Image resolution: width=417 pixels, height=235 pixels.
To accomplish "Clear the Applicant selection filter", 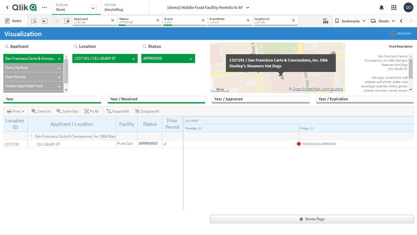I will click(112, 21).
